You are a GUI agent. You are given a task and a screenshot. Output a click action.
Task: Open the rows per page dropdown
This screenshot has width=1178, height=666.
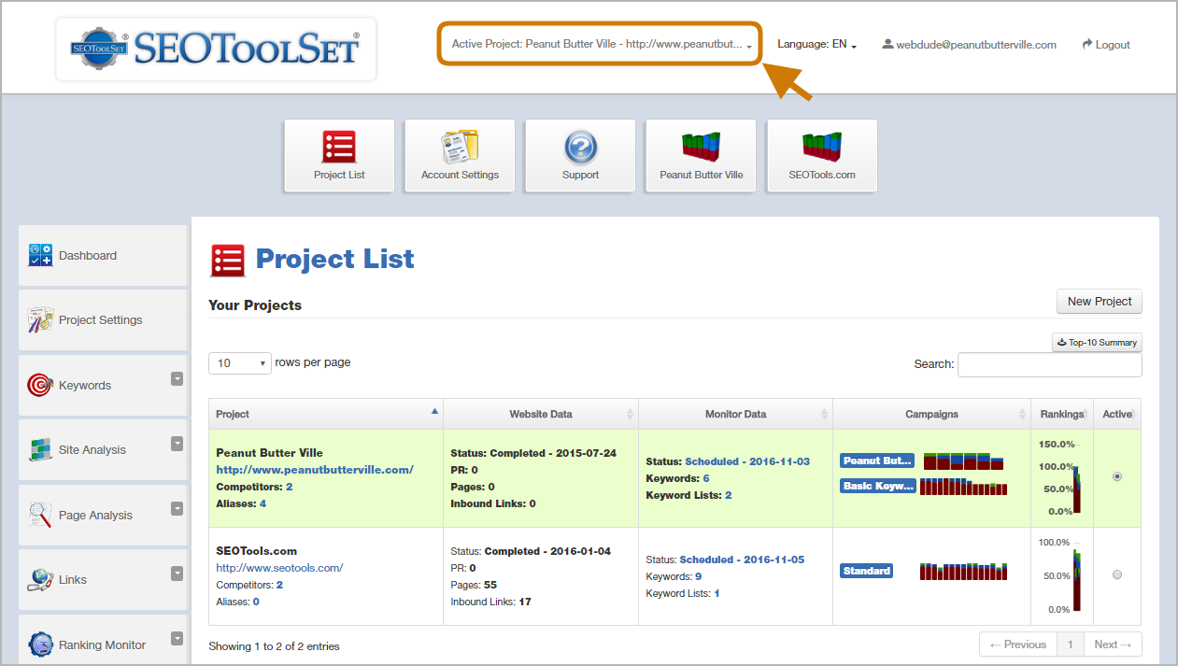click(x=240, y=362)
